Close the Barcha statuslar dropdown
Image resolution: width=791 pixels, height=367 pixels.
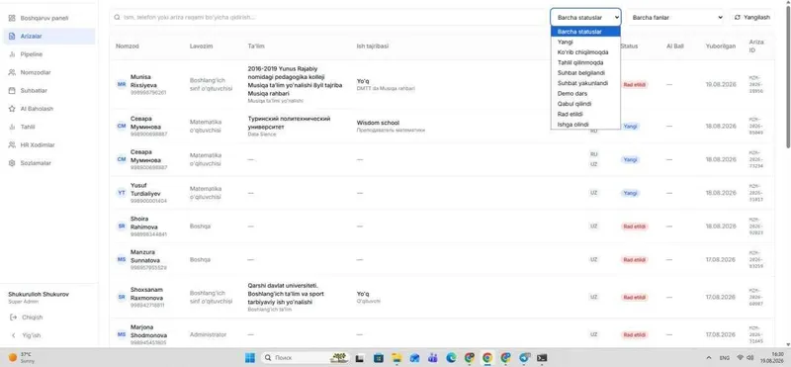coord(585,17)
